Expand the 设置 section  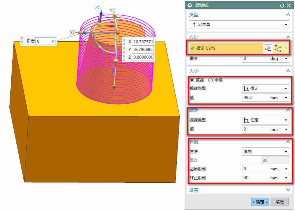click(288, 190)
